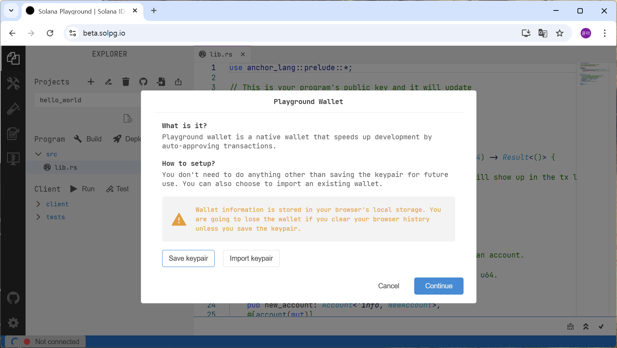The image size is (617, 348).
Task: Open the Test sidebar icon
Action: click(x=13, y=109)
